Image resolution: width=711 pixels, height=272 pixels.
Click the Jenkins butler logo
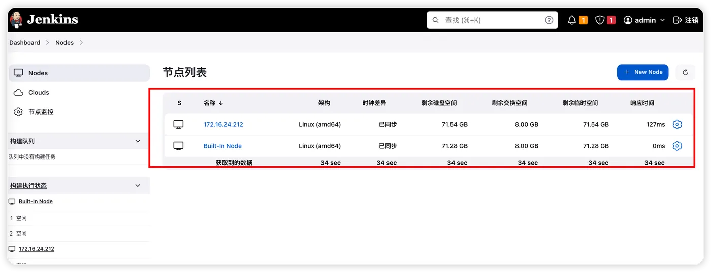tap(16, 20)
